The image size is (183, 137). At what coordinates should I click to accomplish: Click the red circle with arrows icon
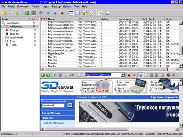168,75
